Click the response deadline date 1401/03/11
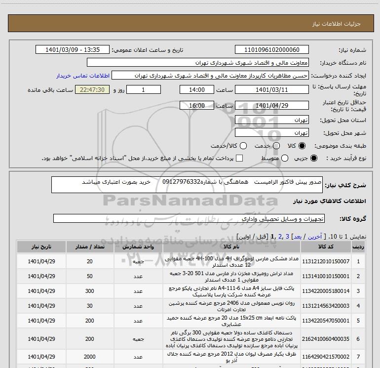 click(271, 89)
